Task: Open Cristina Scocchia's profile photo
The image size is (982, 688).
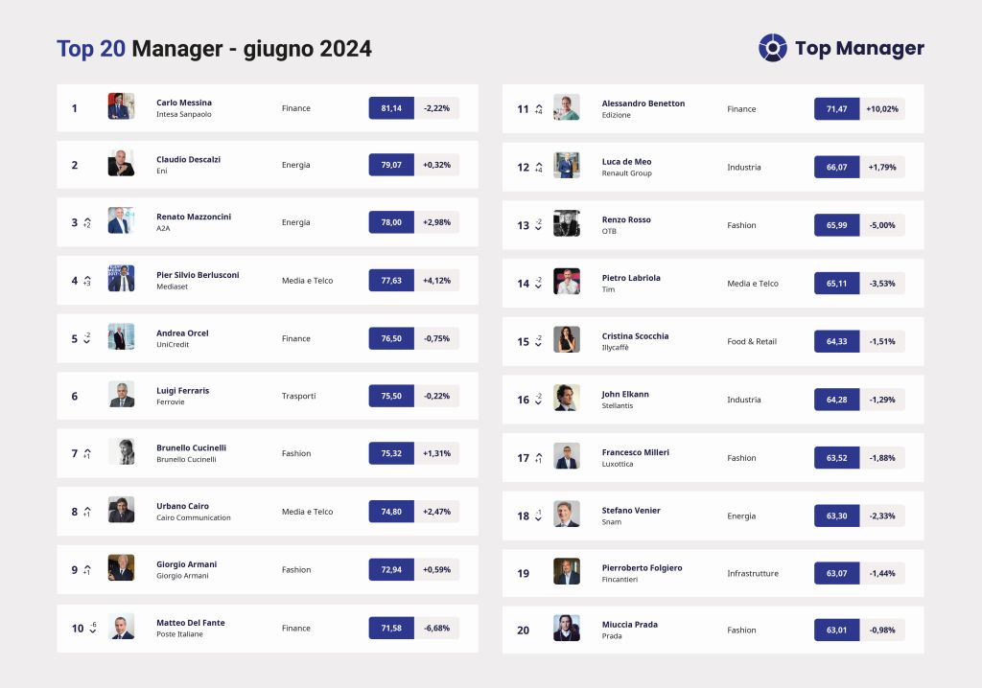Action: click(567, 339)
